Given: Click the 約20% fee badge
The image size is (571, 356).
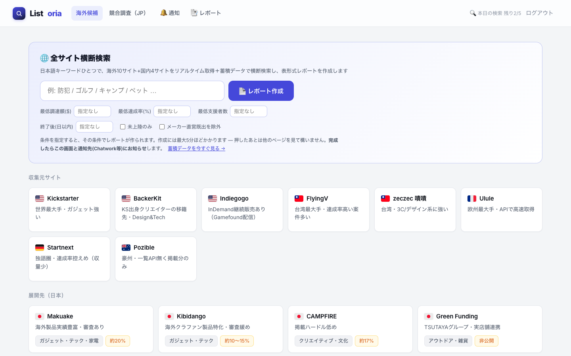Looking at the screenshot, I should tap(118, 341).
